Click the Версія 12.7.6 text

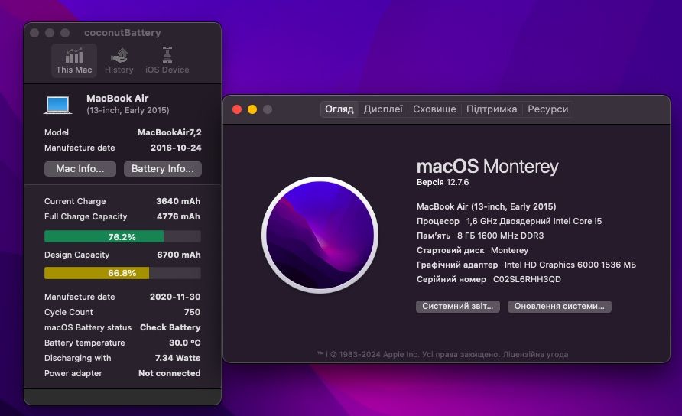coord(443,182)
